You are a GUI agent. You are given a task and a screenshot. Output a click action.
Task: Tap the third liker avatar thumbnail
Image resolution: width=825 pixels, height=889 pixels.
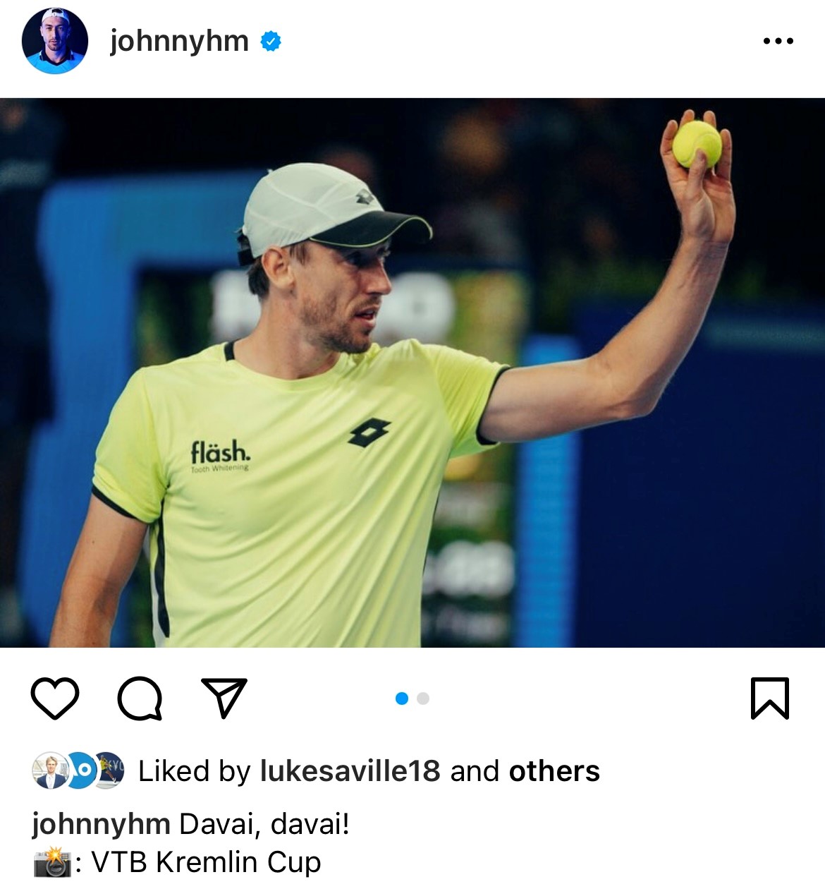(x=109, y=770)
